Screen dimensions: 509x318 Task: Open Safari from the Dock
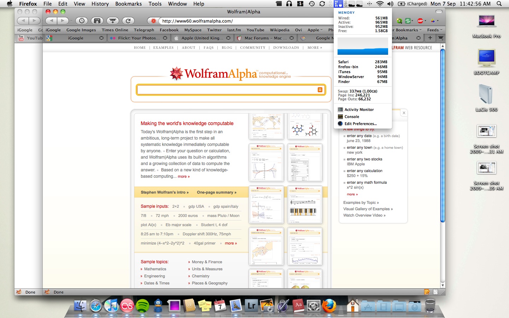coord(96,306)
